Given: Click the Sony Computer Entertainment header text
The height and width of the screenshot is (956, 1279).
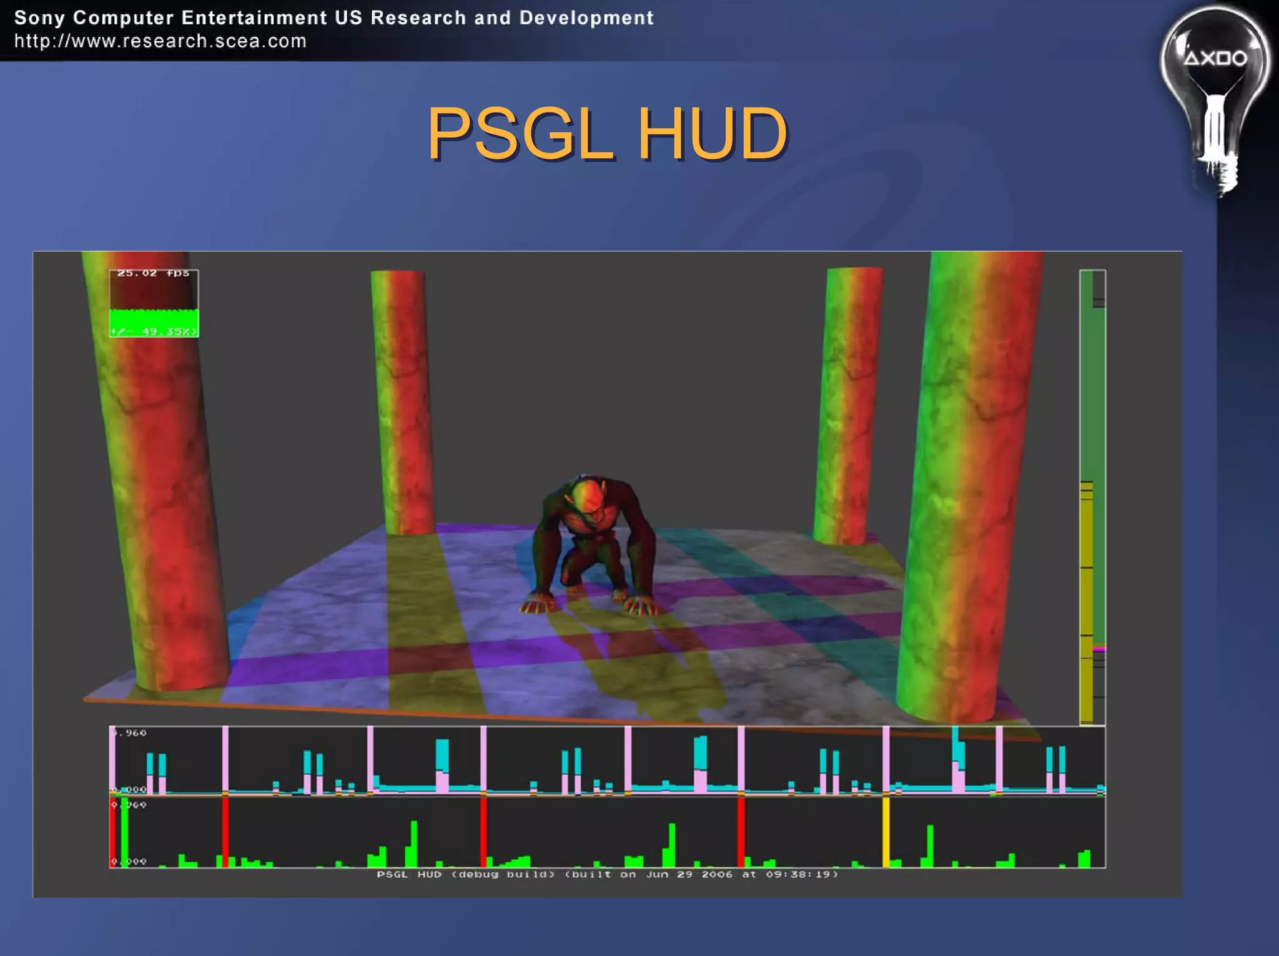Looking at the screenshot, I should 333,17.
